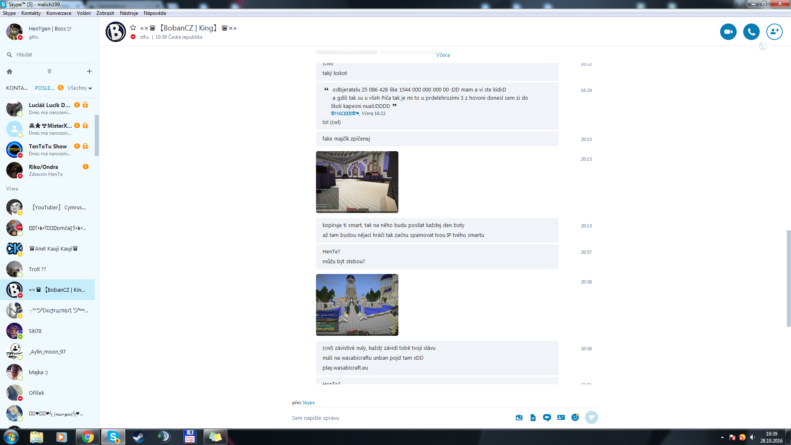
Task: Open the Oříšek contact
Action: (x=47, y=393)
